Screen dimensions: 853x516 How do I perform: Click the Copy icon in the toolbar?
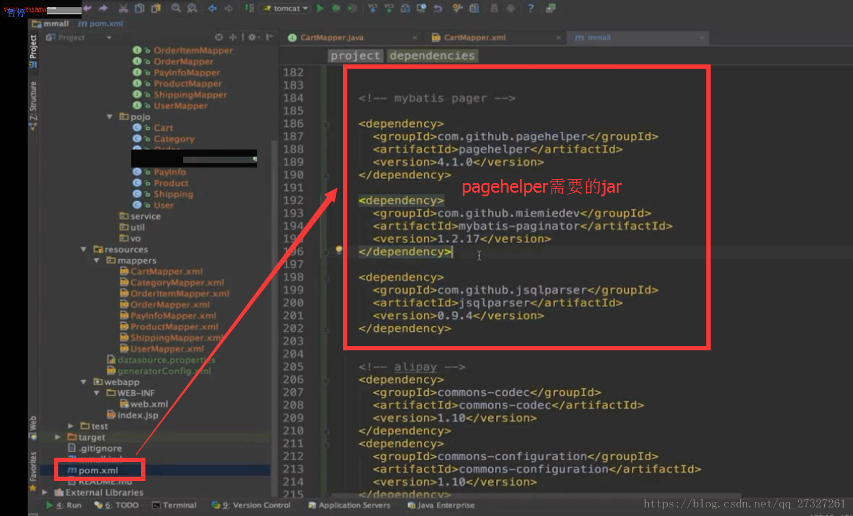click(x=139, y=8)
